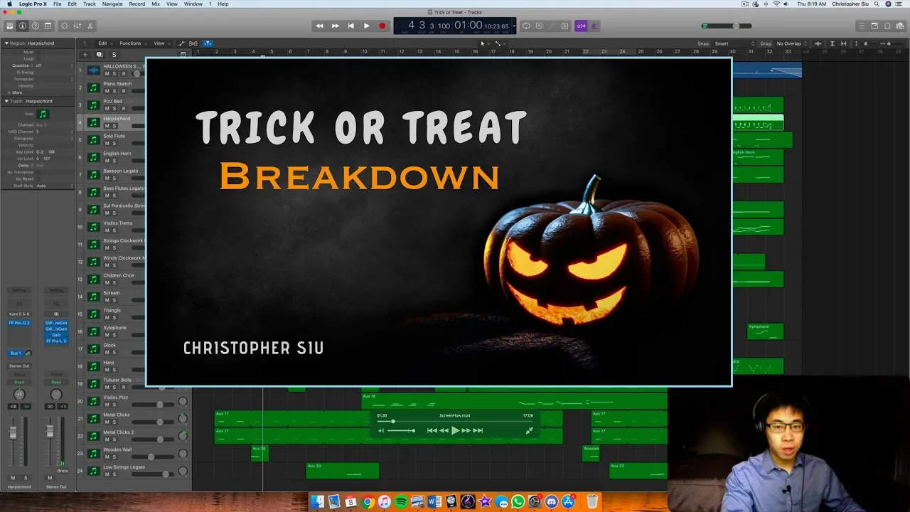
Task: Click the duplicate track icon
Action: click(x=100, y=55)
